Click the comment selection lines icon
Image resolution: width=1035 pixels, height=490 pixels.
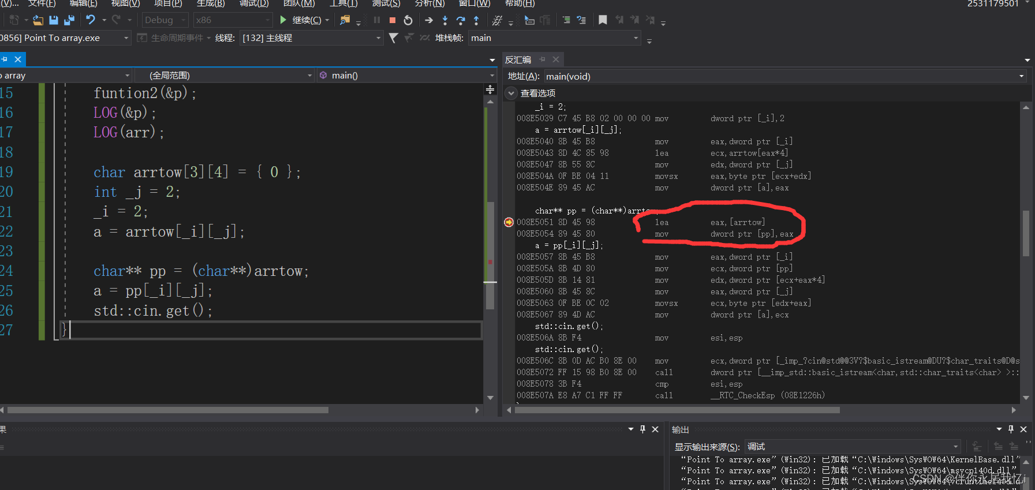click(566, 20)
